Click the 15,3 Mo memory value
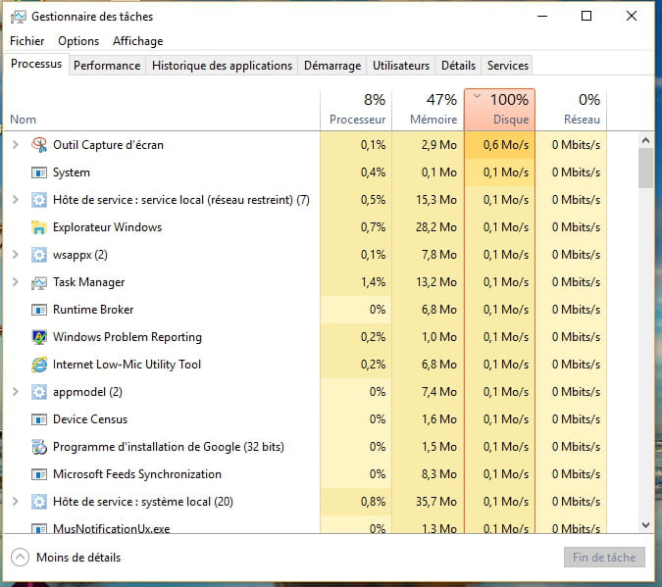Screen dimensions: 662x587 tap(436, 200)
